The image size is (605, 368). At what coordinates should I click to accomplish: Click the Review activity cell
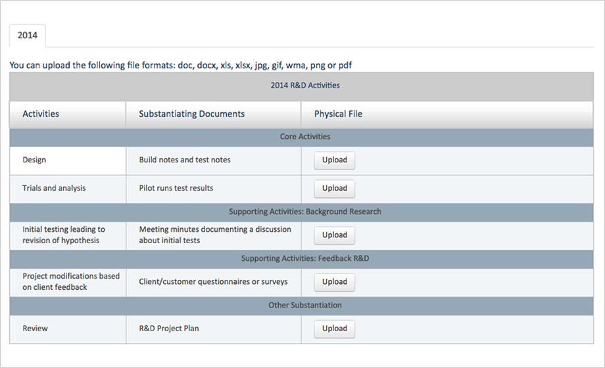pyautogui.click(x=34, y=329)
